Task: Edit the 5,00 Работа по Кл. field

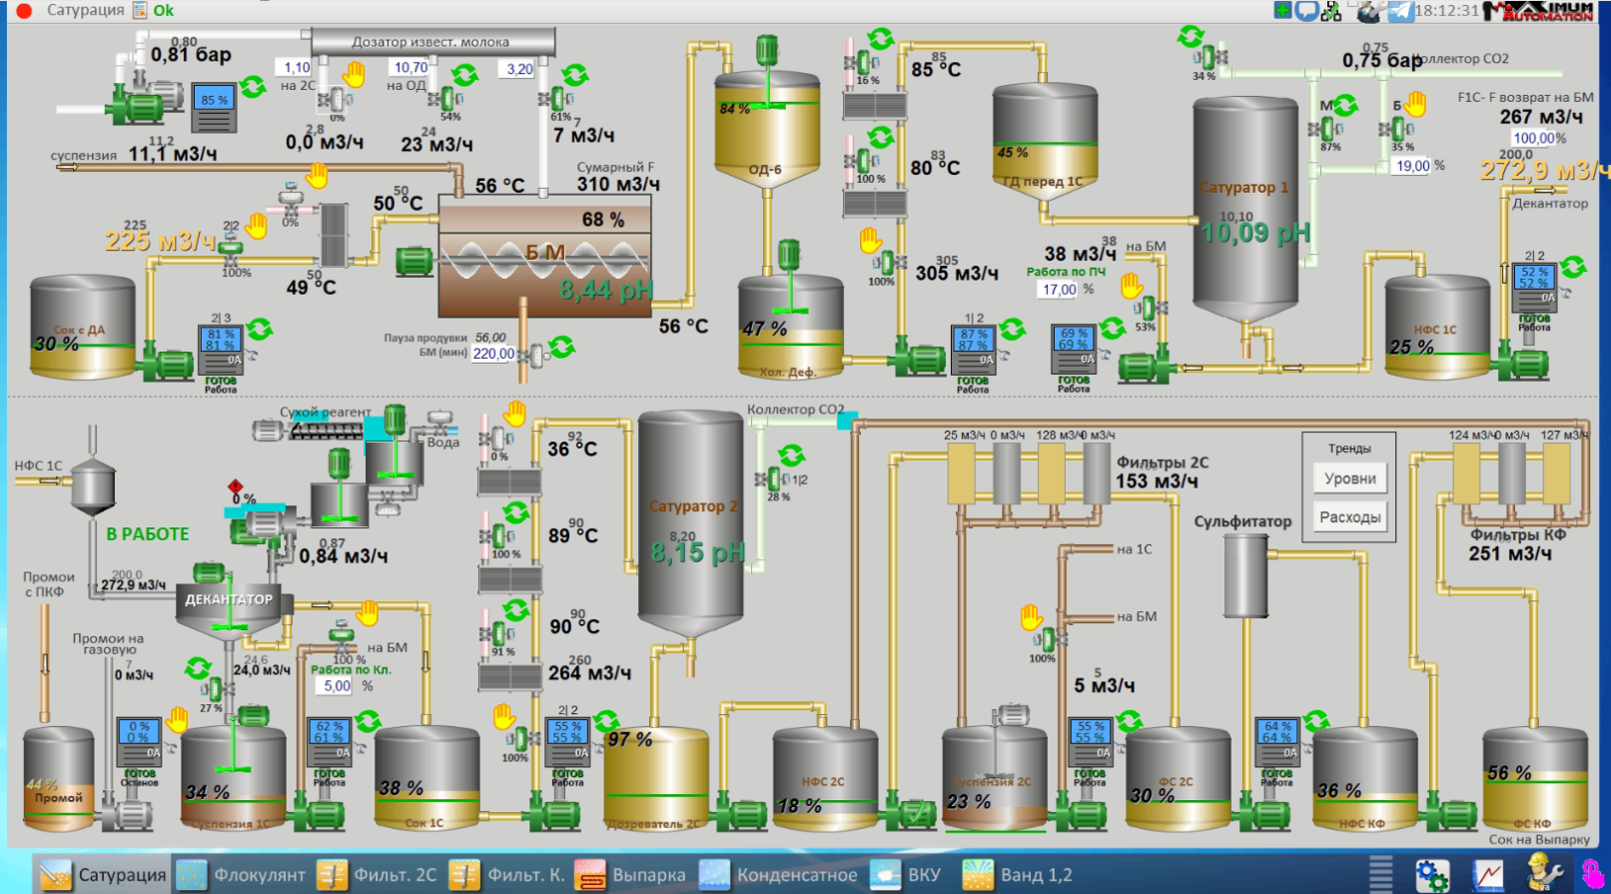Action: click(x=336, y=685)
